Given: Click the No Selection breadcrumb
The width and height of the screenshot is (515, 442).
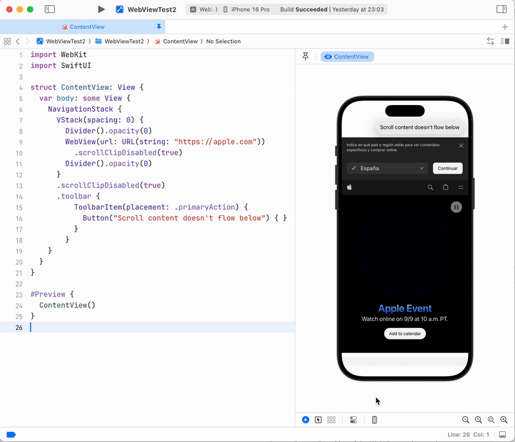Looking at the screenshot, I should point(223,41).
